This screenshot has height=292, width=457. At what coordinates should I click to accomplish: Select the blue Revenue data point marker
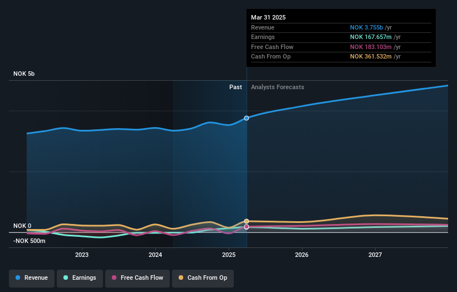click(247, 118)
